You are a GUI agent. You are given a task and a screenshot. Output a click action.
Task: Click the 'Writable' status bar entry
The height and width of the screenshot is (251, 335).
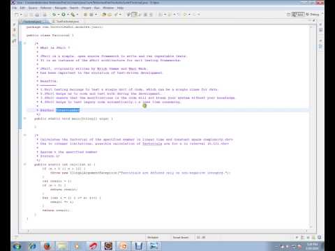click(153, 237)
